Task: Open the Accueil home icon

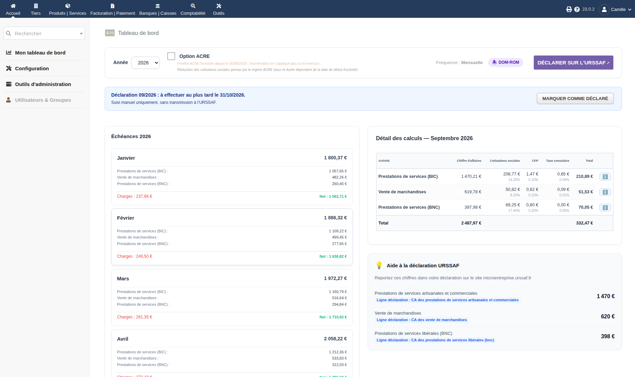Action: (x=13, y=6)
